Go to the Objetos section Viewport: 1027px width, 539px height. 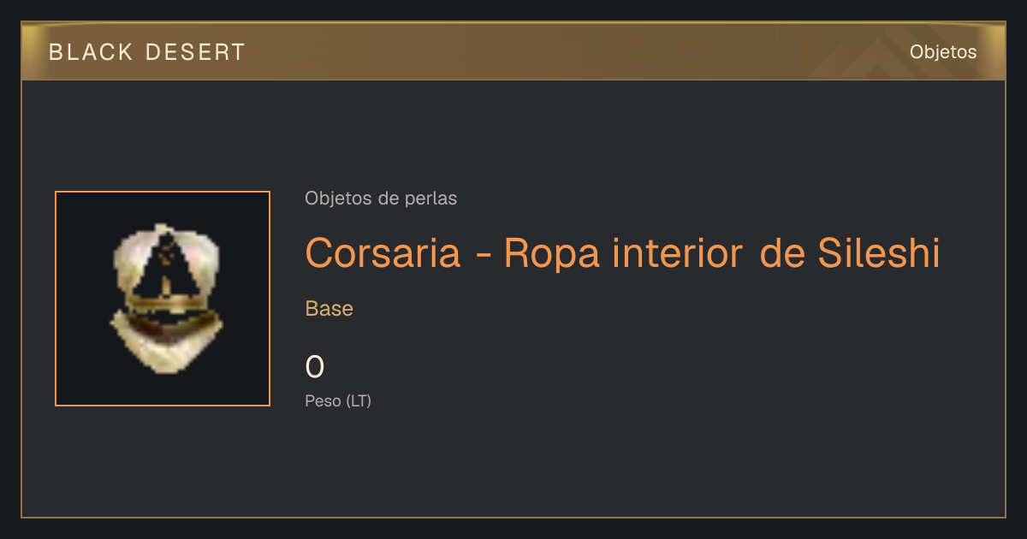[x=943, y=52]
